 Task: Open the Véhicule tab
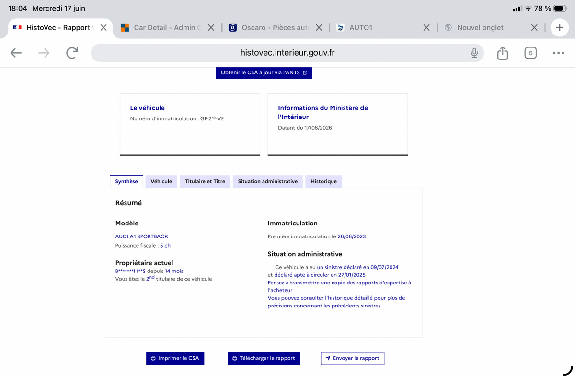pyautogui.click(x=161, y=181)
